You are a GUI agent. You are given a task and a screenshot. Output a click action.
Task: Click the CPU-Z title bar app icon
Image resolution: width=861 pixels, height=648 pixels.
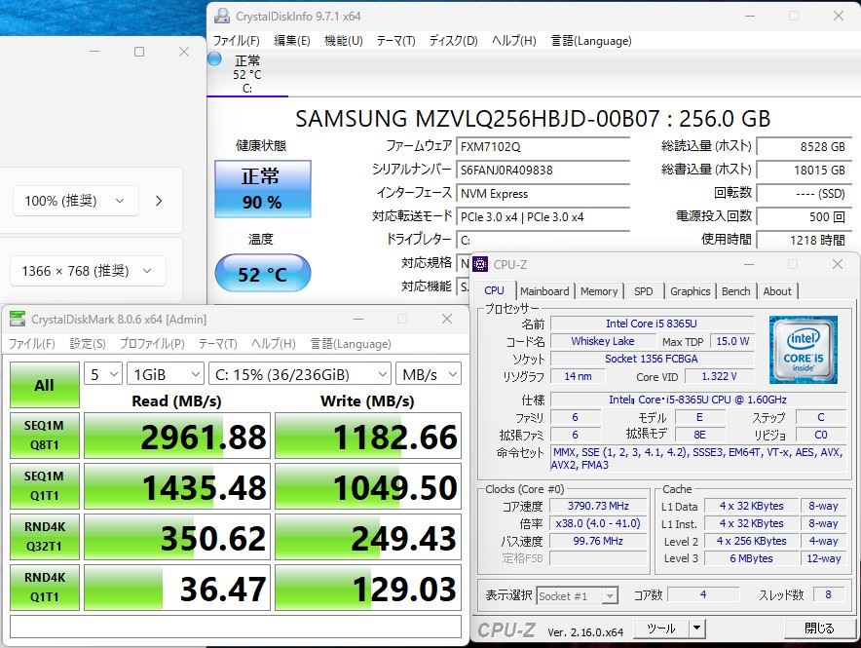click(x=481, y=264)
